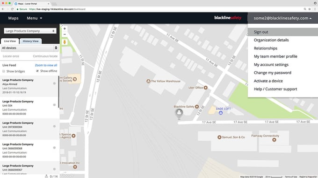Open the Menu dropdown in top bar

coord(34,18)
